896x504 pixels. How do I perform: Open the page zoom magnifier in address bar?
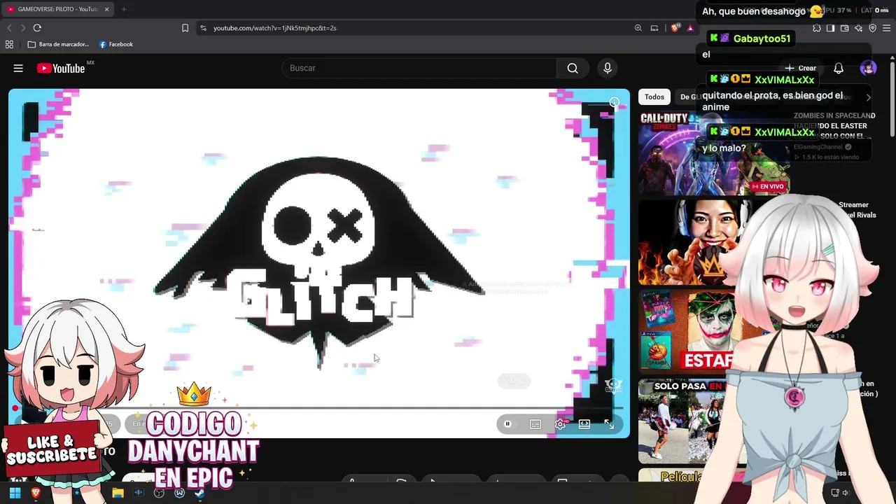pos(638,28)
